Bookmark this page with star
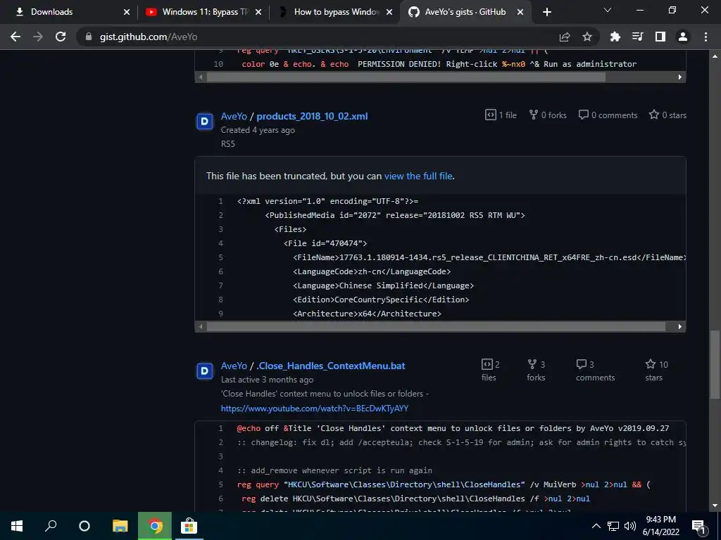Image resolution: width=721 pixels, height=540 pixels. (x=587, y=37)
